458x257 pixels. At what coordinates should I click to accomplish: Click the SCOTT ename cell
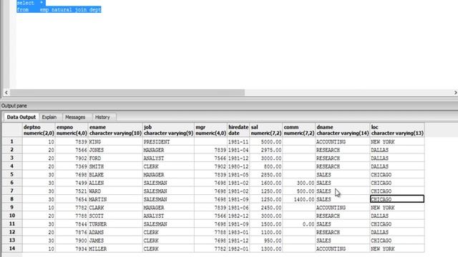click(115, 216)
